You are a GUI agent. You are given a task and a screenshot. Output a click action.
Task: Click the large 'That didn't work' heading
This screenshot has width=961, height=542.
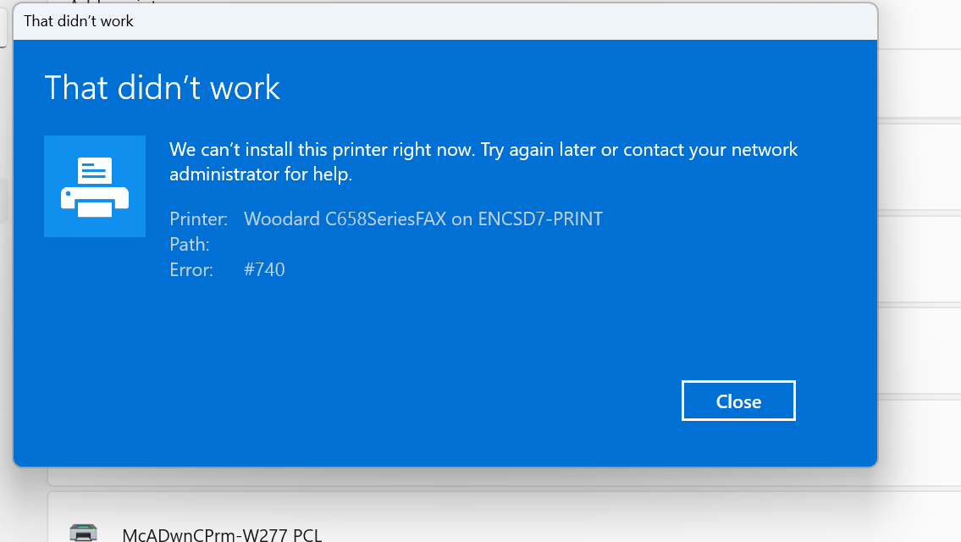162,88
